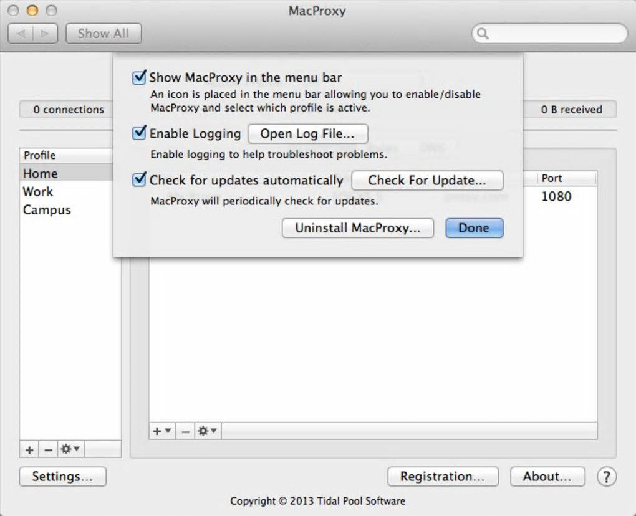Image resolution: width=636 pixels, height=516 pixels.
Task: Click the search magnifier icon
Action: pos(483,33)
